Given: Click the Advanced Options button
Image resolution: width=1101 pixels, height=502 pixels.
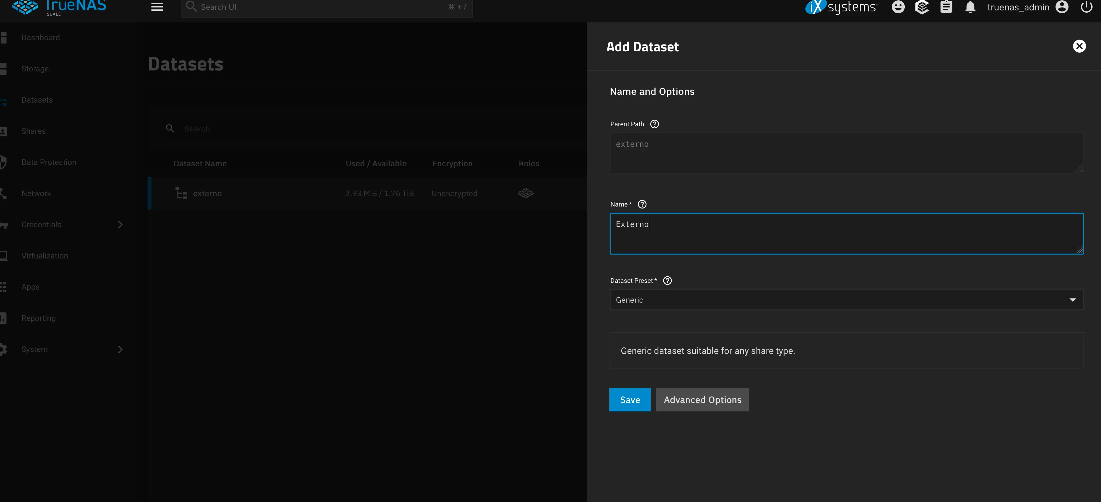Looking at the screenshot, I should (702, 400).
